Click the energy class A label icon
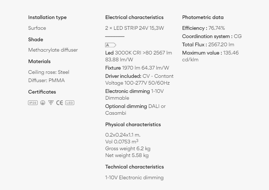269x190 pixels. pos(111,45)
